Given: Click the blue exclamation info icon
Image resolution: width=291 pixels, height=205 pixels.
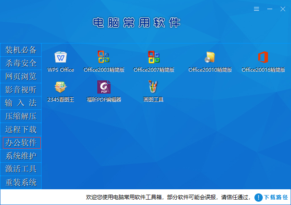Looking at the screenshot, I should 258,198.
